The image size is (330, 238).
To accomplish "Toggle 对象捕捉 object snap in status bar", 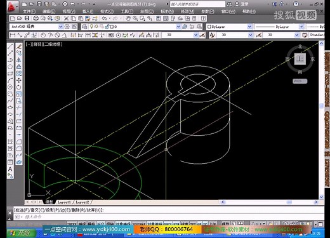I will (x=123, y=223).
